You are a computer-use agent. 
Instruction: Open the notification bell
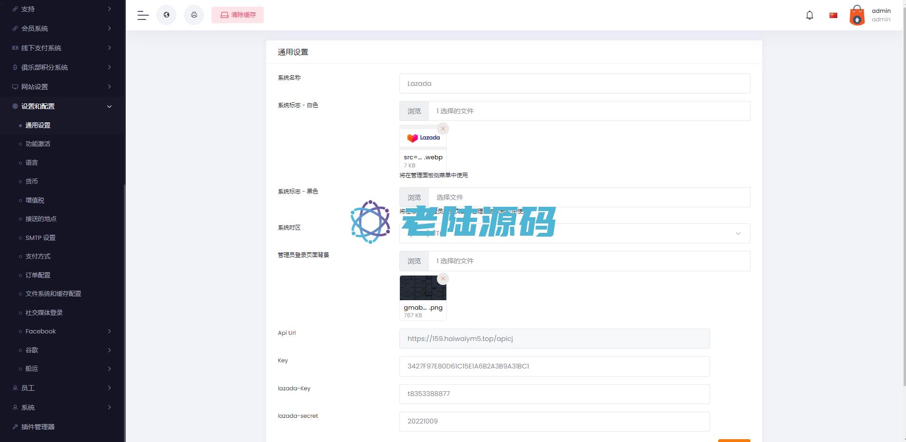pos(809,15)
